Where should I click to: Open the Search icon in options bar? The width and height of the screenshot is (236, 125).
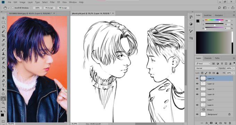(219, 8)
